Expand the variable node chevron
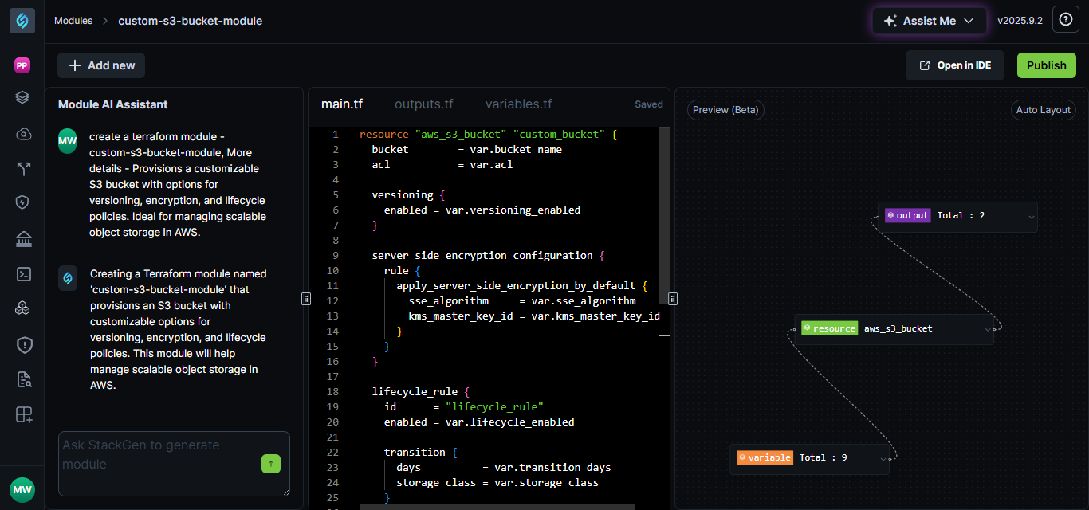Image resolution: width=1089 pixels, height=510 pixels. tap(883, 458)
